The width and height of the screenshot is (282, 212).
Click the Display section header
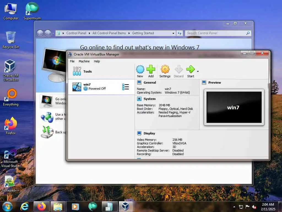click(149, 133)
